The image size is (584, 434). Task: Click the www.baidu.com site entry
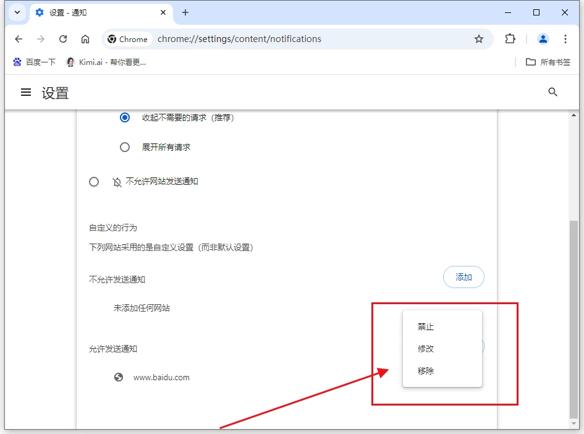161,377
